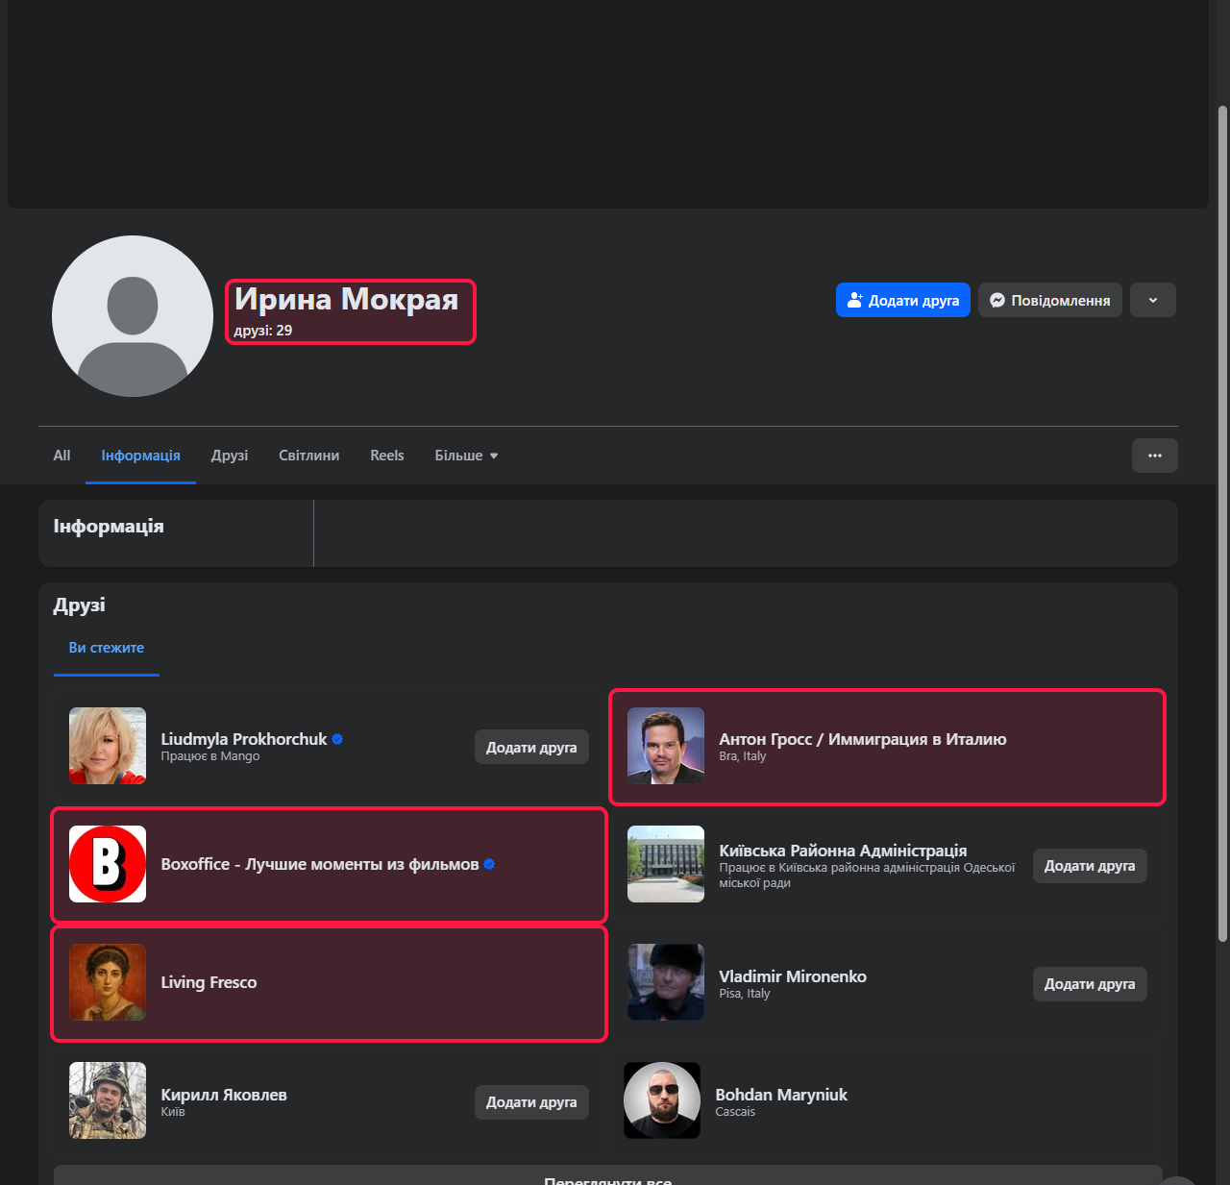
Task: Click the verified badge beside Boxoffice
Action: tap(489, 864)
